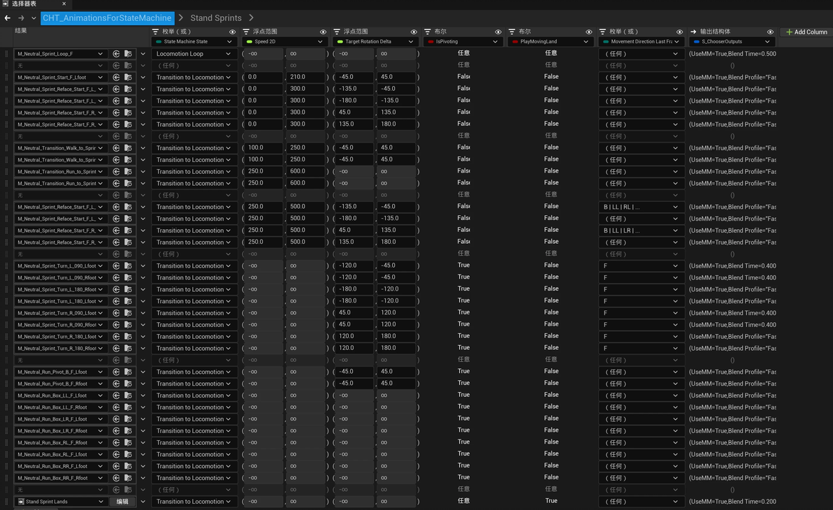The image size is (833, 510).
Task: Open M_Neutral_Run_Box_LL_F_Lfoot asset dropdown
Action: coord(59,396)
